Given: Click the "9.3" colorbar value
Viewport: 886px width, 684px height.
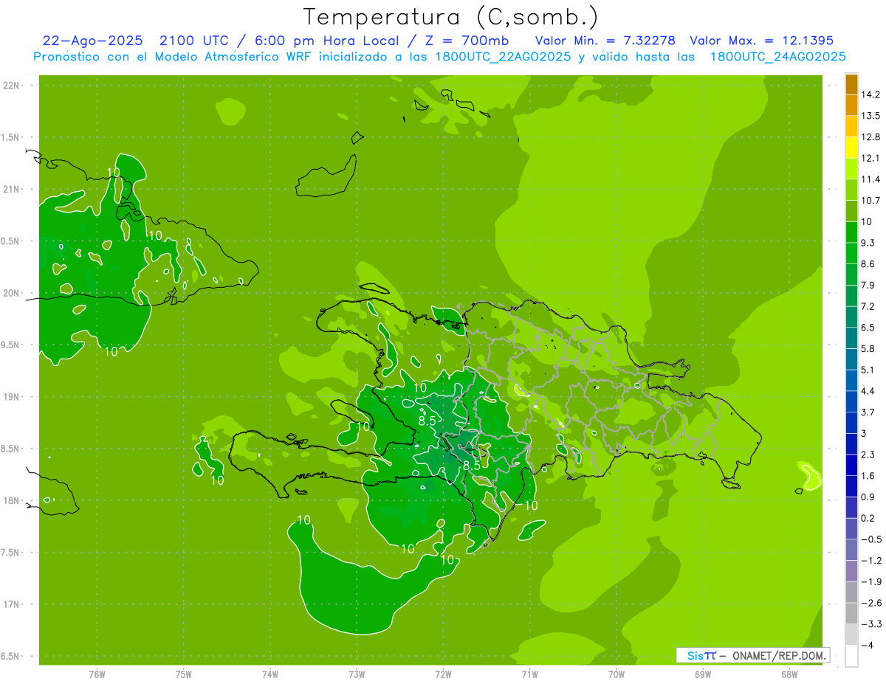Looking at the screenshot, I should (x=868, y=243).
